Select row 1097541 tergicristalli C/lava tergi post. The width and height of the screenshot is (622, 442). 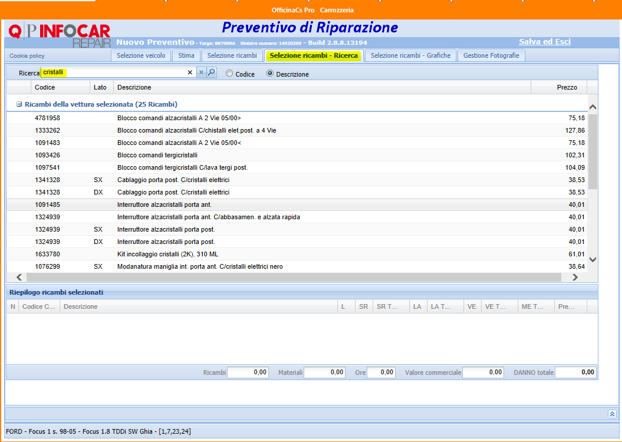[x=297, y=167]
